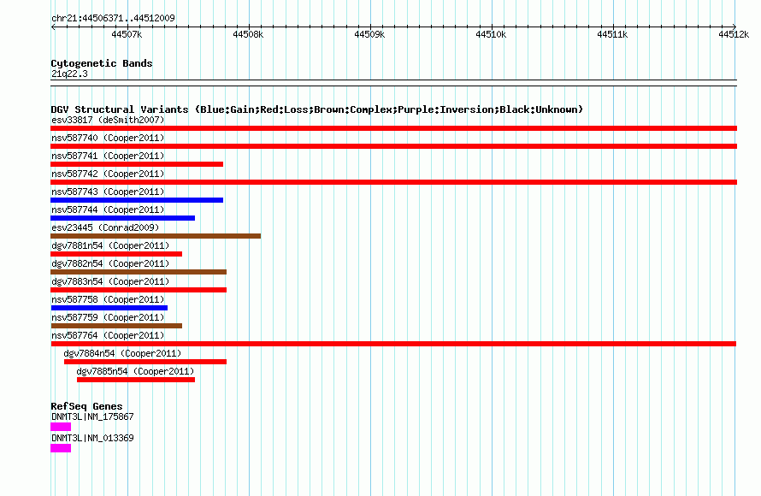
Task: Open the nsv587740 (Cooper2011) variant label
Action: pos(108,138)
